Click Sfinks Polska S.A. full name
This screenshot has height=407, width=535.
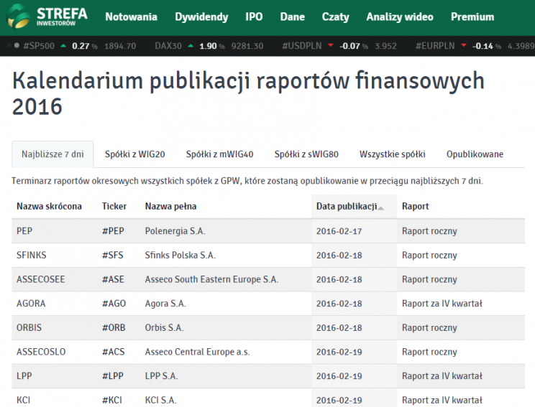(x=180, y=255)
